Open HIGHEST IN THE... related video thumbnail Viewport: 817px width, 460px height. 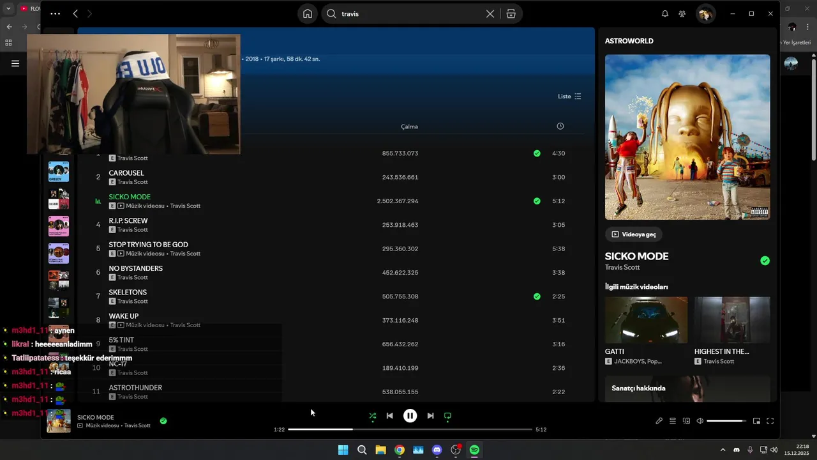pyautogui.click(x=732, y=320)
